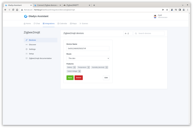Viewport: 193px width, 128px height.
Task: Click Cyril's user avatar
Action: point(155,16)
